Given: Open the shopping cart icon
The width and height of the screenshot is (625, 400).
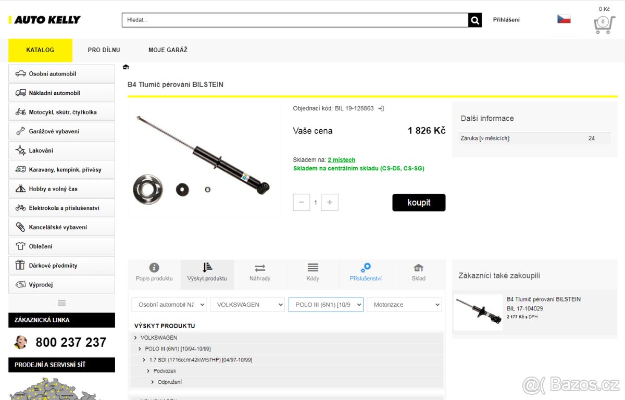Looking at the screenshot, I should [604, 24].
